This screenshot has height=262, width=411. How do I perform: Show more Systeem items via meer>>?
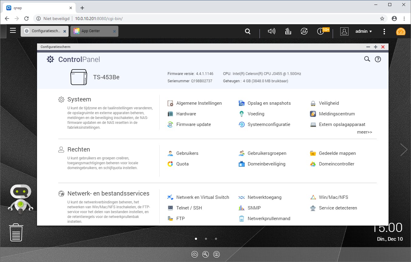(365, 132)
